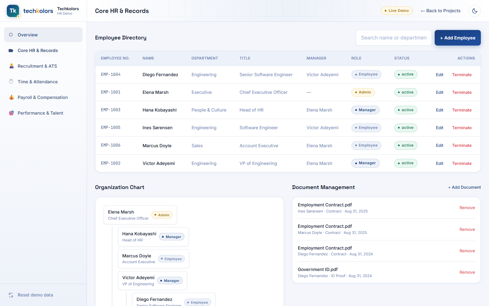
Task: Toggle dark mode with the moon icon
Action: tap(475, 11)
